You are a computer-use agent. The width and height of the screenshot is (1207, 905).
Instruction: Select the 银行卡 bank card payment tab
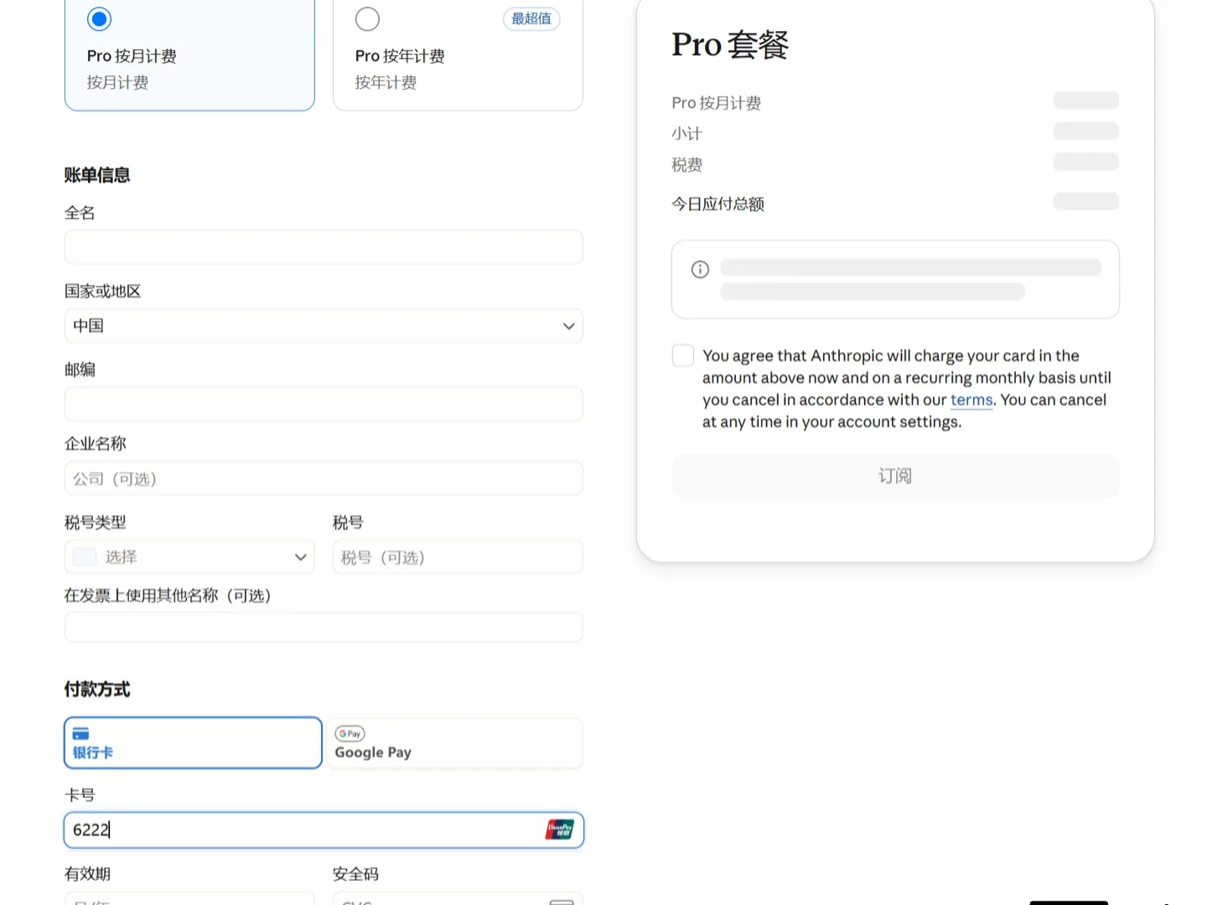(x=193, y=742)
